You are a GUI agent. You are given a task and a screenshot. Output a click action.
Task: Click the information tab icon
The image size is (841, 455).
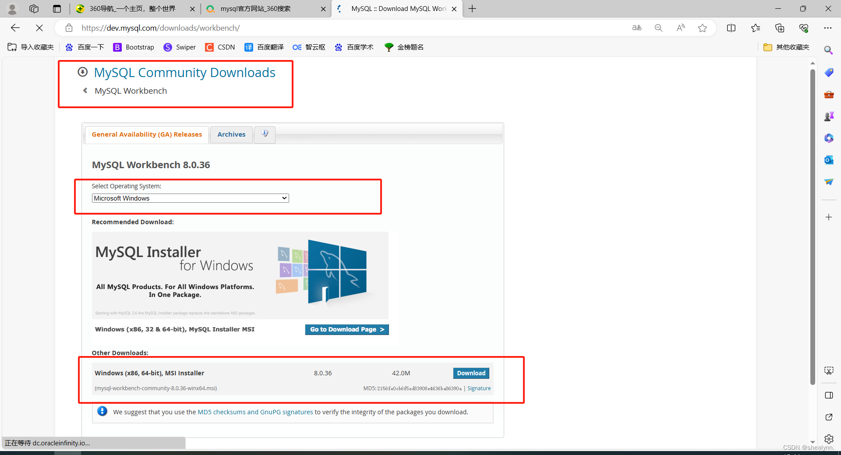point(265,134)
